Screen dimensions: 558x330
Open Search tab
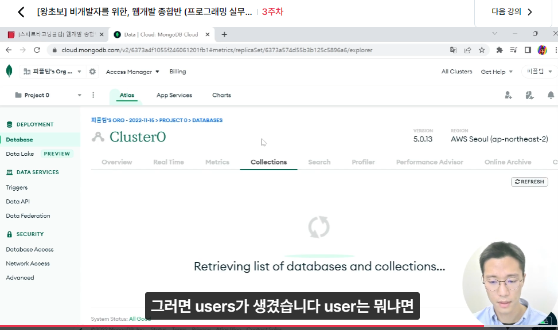click(319, 162)
